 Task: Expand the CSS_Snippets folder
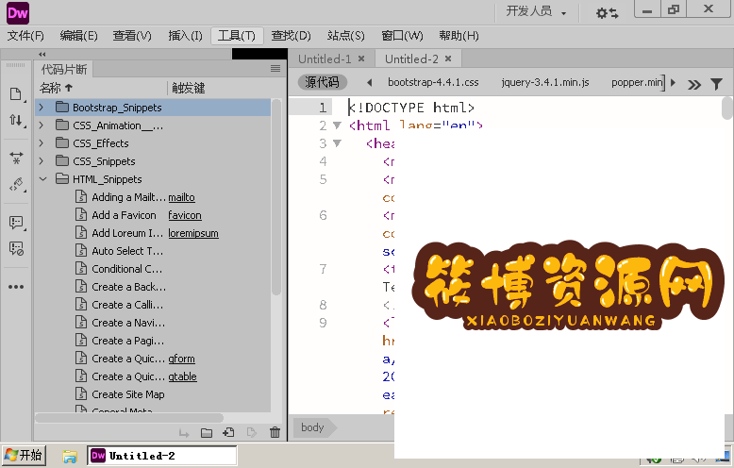click(42, 161)
